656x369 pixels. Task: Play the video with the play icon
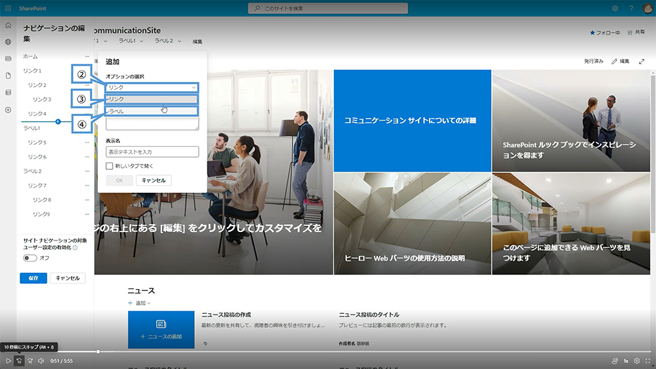[8, 360]
